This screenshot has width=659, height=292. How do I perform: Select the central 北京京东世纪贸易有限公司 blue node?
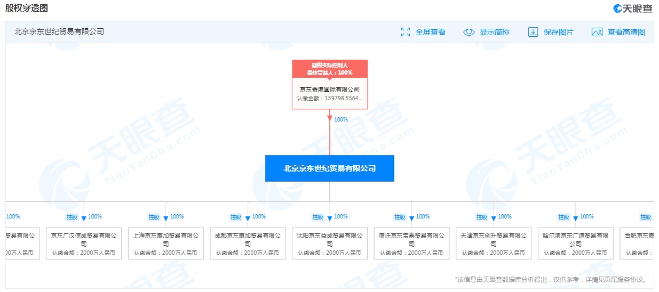[329, 168]
